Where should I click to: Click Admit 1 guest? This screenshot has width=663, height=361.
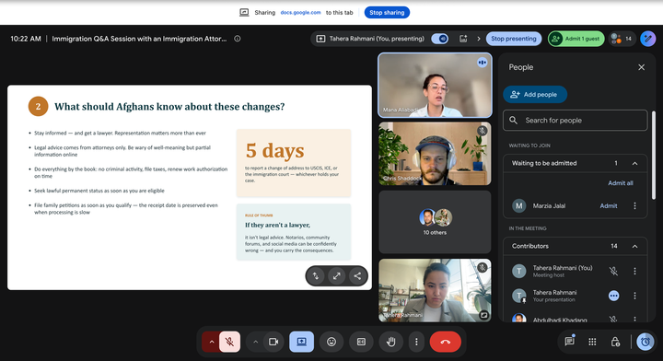pyautogui.click(x=576, y=39)
